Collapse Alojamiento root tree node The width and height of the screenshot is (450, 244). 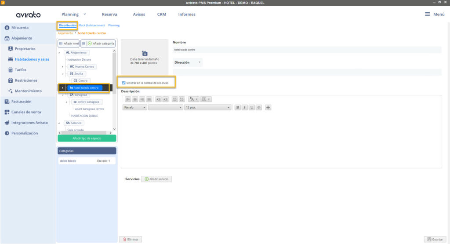59,52
